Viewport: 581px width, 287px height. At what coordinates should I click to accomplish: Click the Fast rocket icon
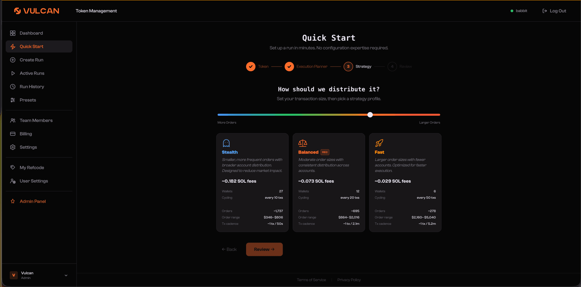(379, 143)
